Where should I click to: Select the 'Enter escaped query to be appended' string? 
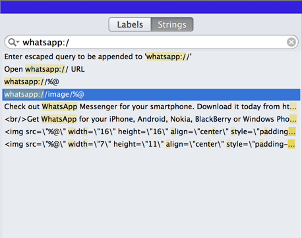151,57
